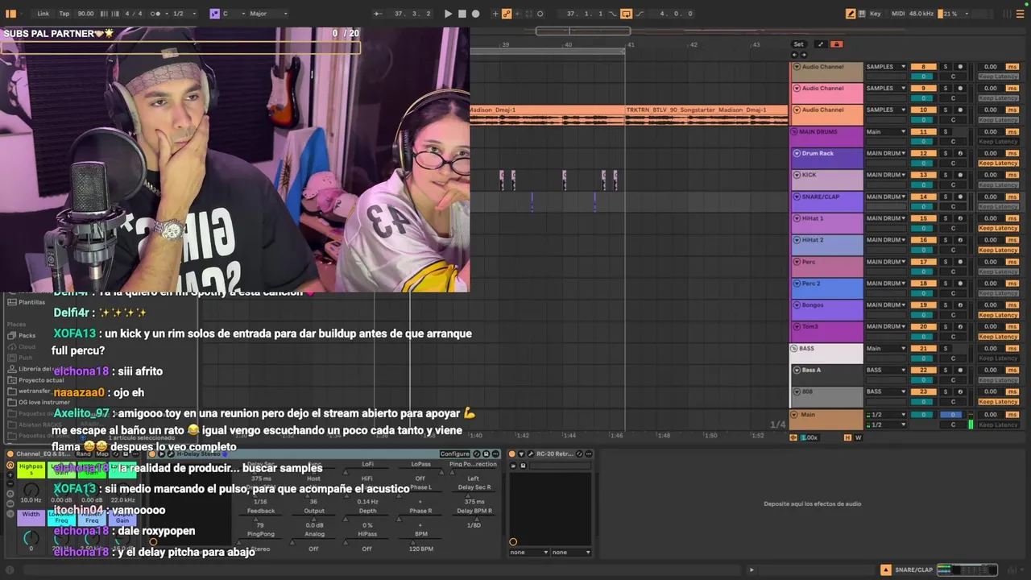The width and height of the screenshot is (1031, 580).
Task: Solo the HiHat 1 track
Action: click(946, 218)
